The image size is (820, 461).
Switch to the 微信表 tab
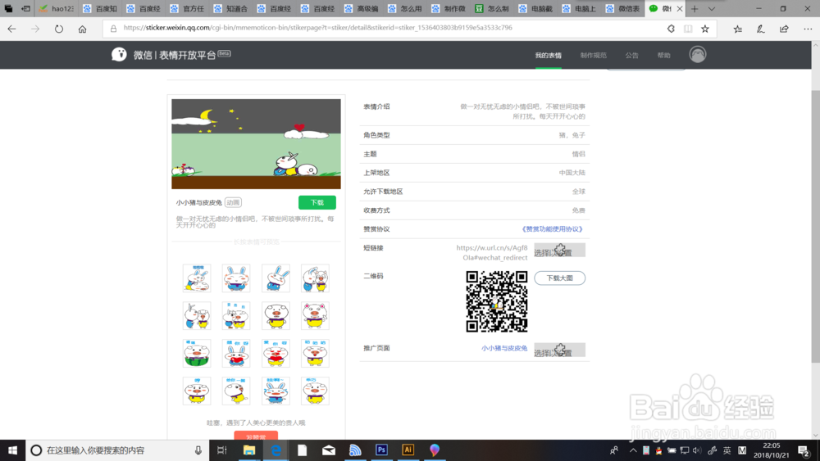[622, 9]
